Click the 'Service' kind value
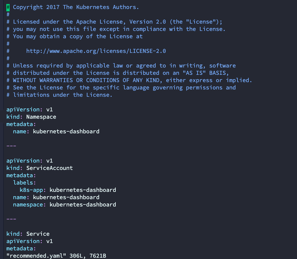 point(38,234)
